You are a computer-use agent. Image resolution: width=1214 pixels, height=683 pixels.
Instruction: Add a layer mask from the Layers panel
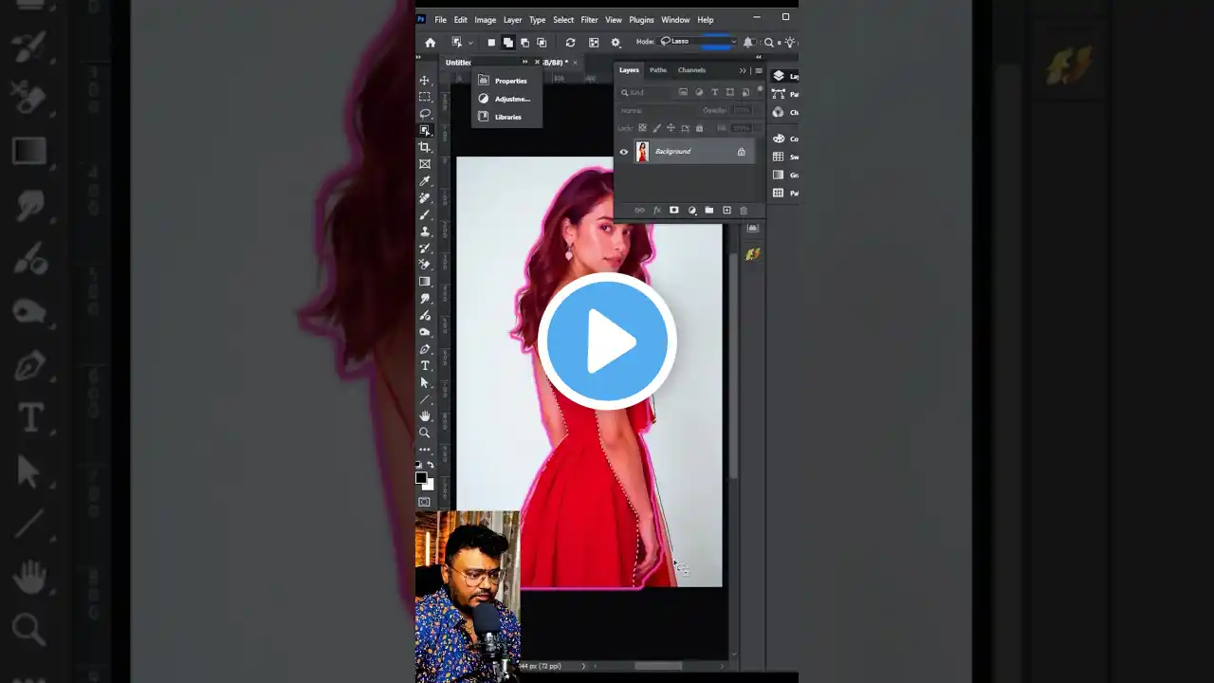tap(674, 211)
